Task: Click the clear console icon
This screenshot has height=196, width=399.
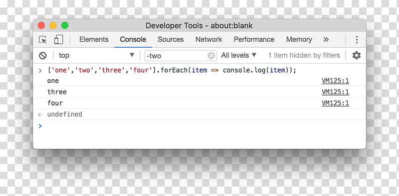Action: [43, 55]
